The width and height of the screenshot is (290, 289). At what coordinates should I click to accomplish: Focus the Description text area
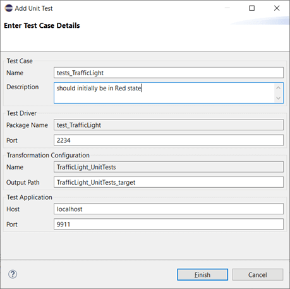[169, 93]
